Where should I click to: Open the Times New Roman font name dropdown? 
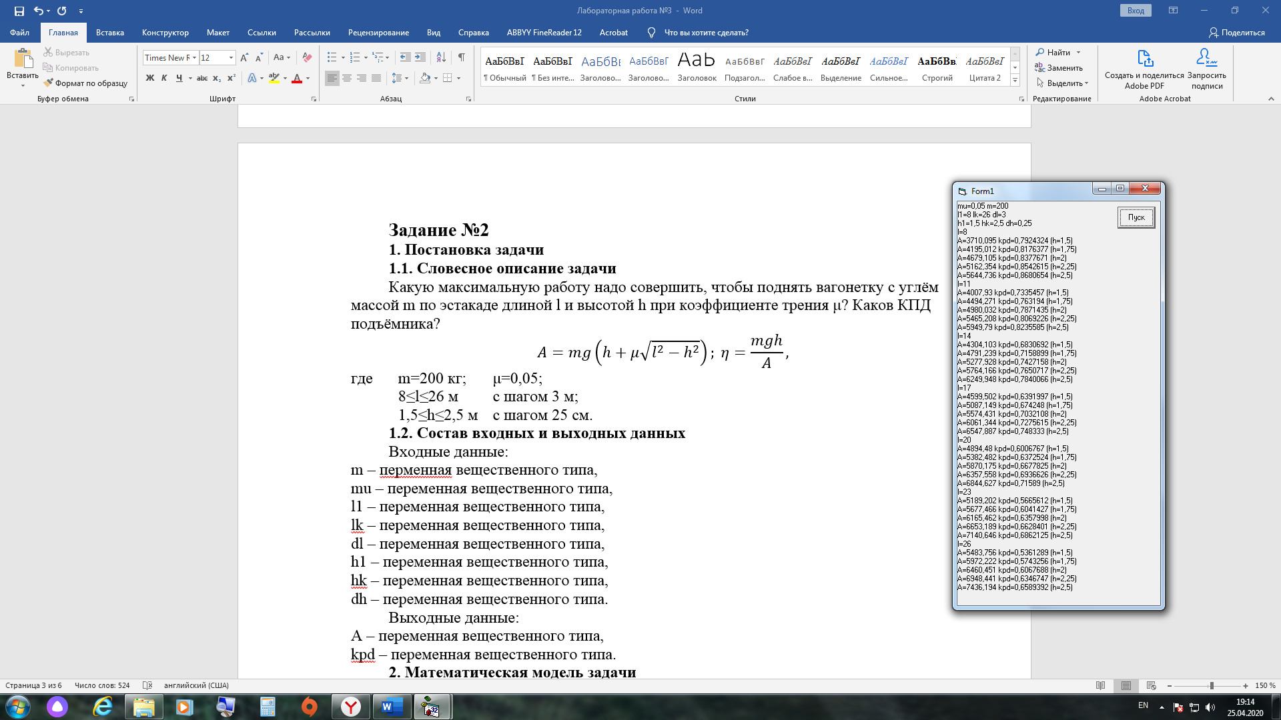point(194,57)
